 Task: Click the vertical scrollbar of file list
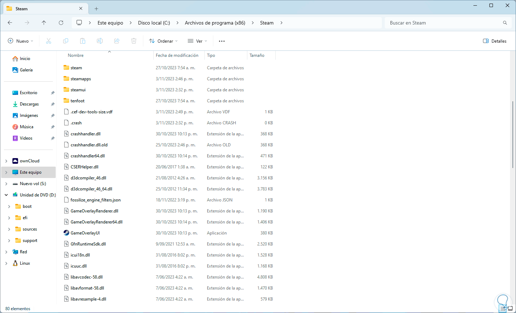(x=513, y=135)
